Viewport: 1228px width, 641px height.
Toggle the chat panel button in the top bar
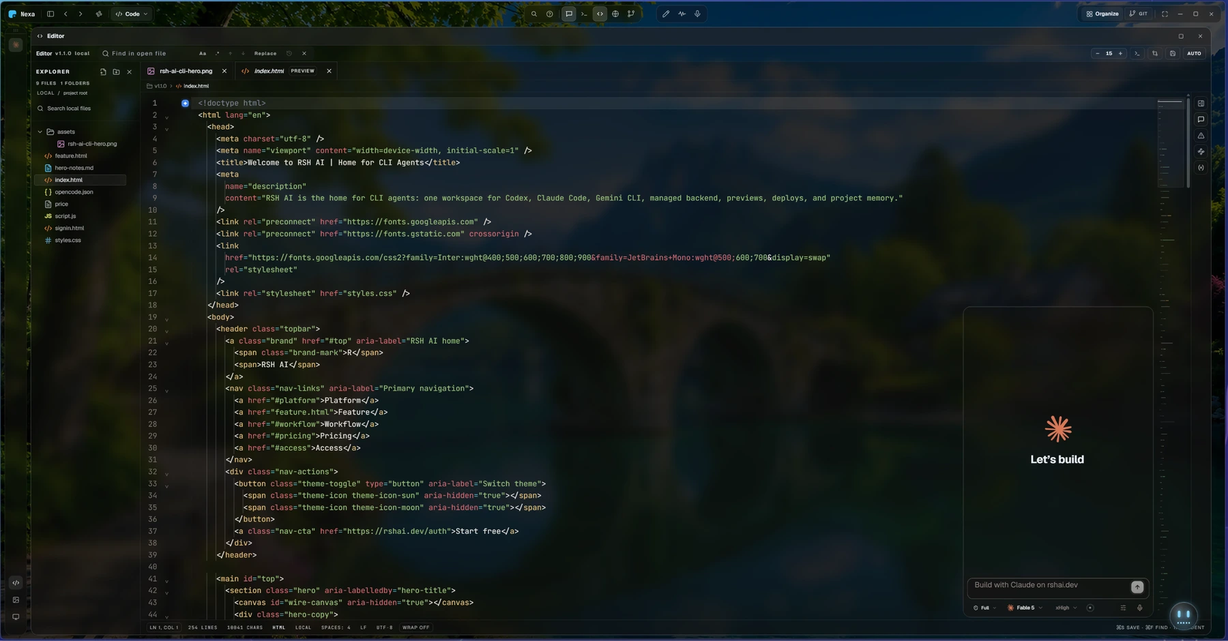click(x=568, y=14)
